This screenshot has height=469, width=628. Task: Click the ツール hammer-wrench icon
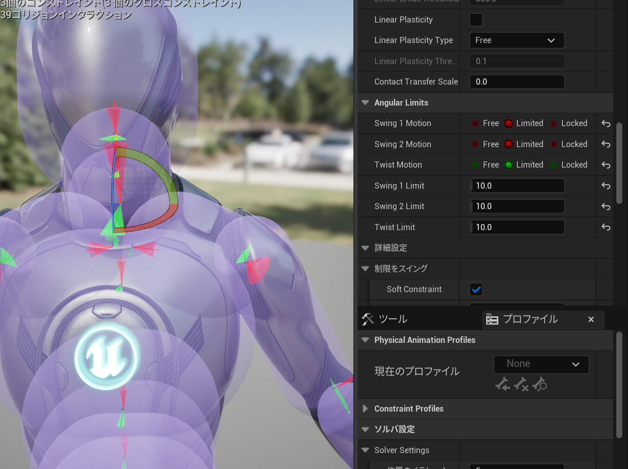tap(368, 319)
